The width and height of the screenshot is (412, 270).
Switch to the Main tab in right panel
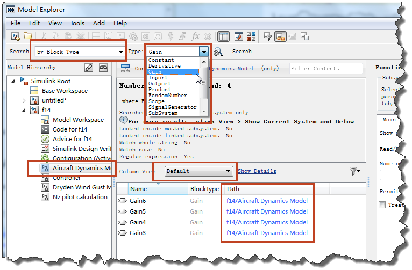pos(389,120)
